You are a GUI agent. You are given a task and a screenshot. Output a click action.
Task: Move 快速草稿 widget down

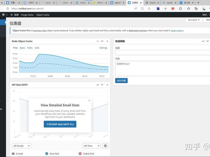208,41
